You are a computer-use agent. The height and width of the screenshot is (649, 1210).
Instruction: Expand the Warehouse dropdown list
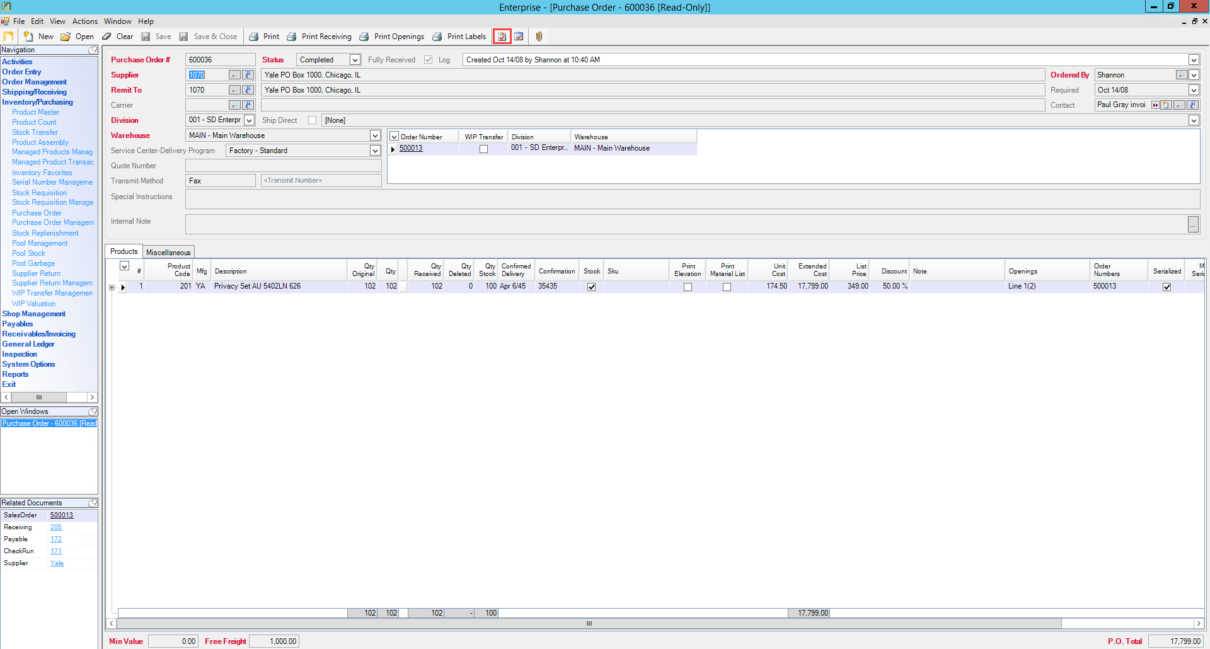tap(375, 135)
